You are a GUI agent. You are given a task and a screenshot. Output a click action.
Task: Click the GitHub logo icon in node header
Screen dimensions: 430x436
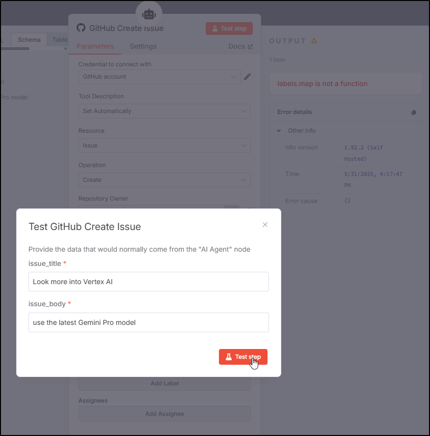(x=81, y=28)
